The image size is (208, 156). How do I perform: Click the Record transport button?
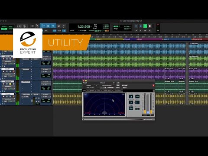[150, 26]
